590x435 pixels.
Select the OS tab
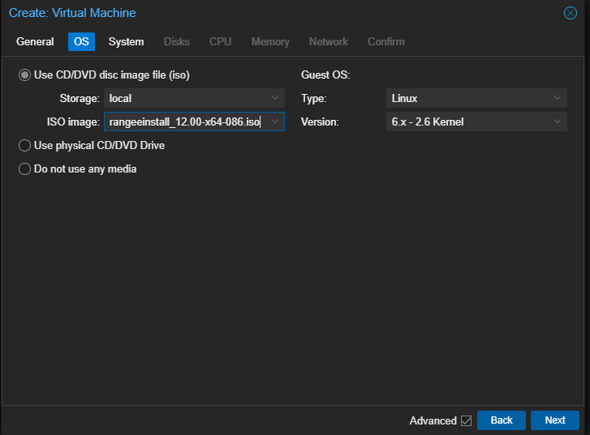click(81, 41)
